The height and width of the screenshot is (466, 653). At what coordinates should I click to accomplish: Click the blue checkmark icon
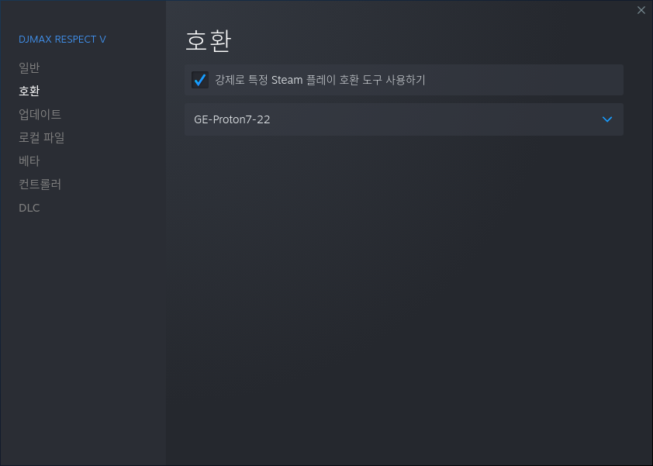point(200,80)
